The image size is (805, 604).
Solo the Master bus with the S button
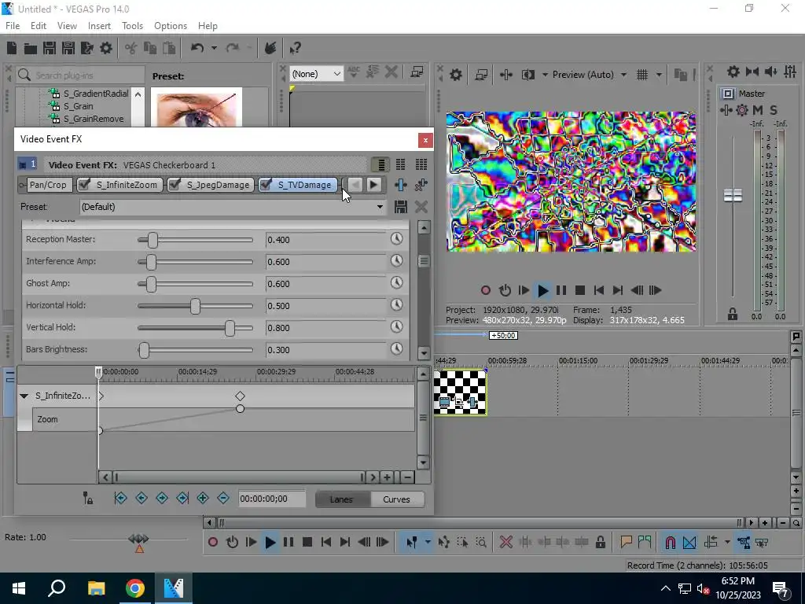pyautogui.click(x=774, y=110)
